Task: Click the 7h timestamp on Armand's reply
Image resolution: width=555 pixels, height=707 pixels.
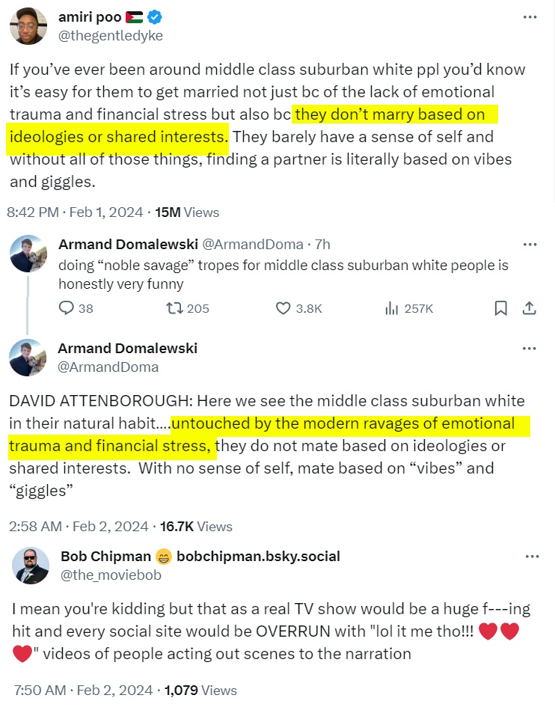Action: coord(322,245)
